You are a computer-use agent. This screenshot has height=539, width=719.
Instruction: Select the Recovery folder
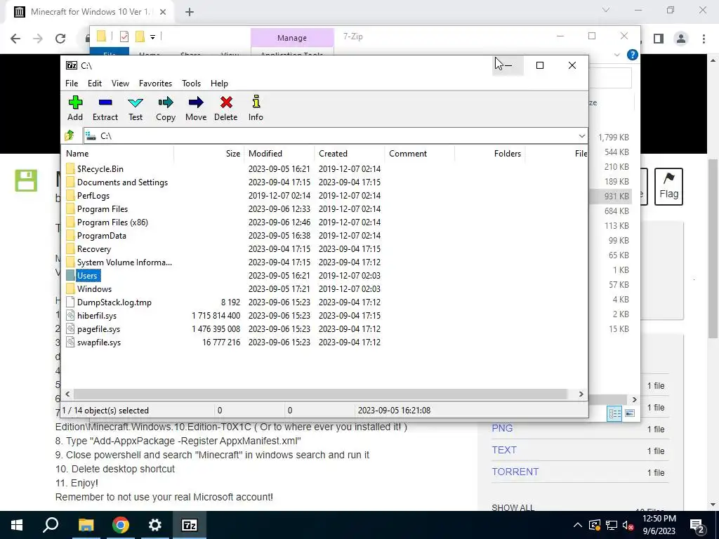(x=94, y=249)
